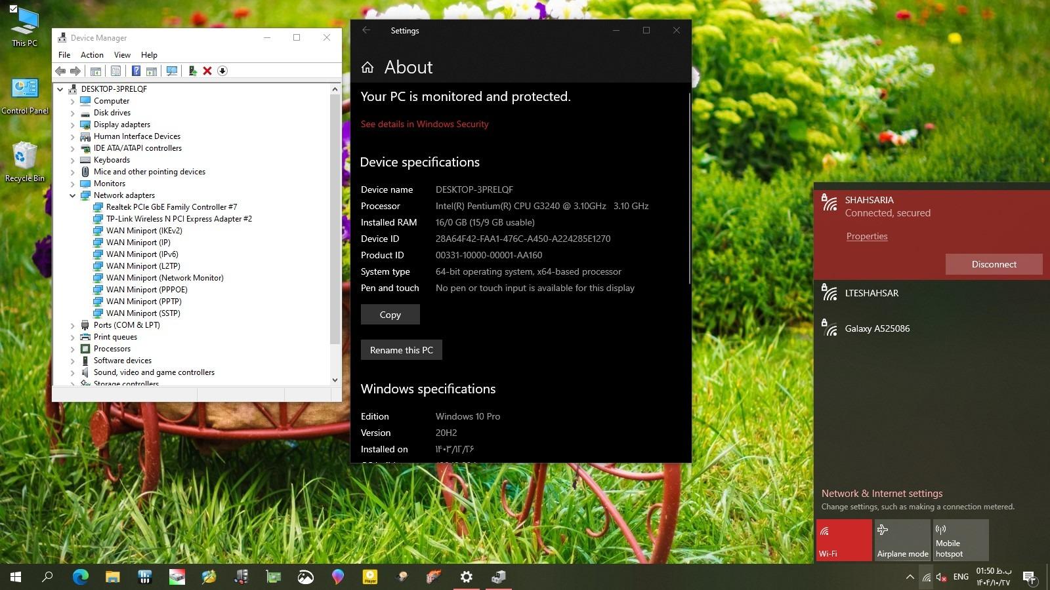Screen dimensions: 1050x590
Task: Click the red X uninstall device icon
Action: click(207, 71)
